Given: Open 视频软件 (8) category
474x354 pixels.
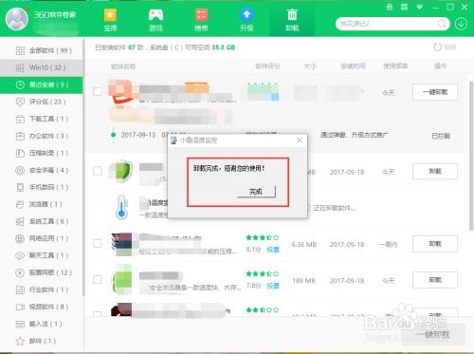Looking at the screenshot, I should [42, 307].
